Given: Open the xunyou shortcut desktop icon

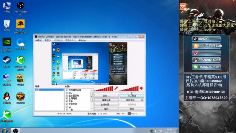Looking at the screenshot, I should 20,63.
